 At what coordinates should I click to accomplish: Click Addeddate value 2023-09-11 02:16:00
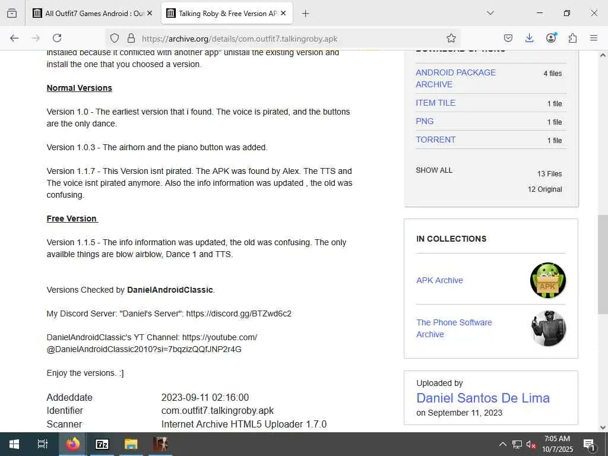pyautogui.click(x=205, y=397)
